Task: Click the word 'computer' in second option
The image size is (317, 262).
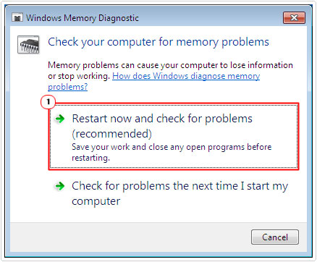Action: [x=96, y=201]
